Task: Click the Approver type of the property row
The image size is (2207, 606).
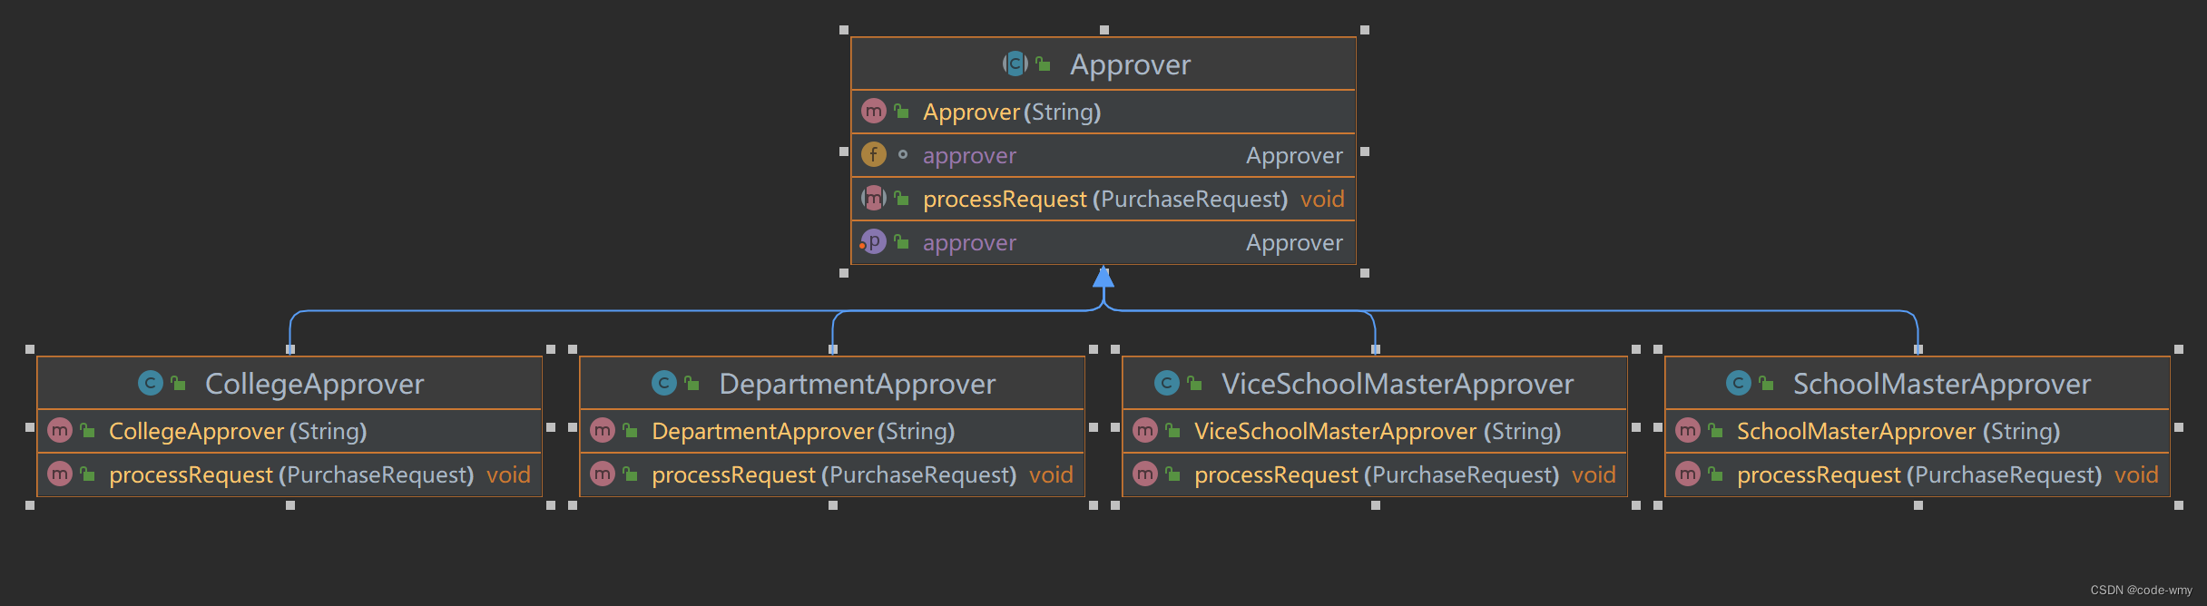Action: (1294, 243)
